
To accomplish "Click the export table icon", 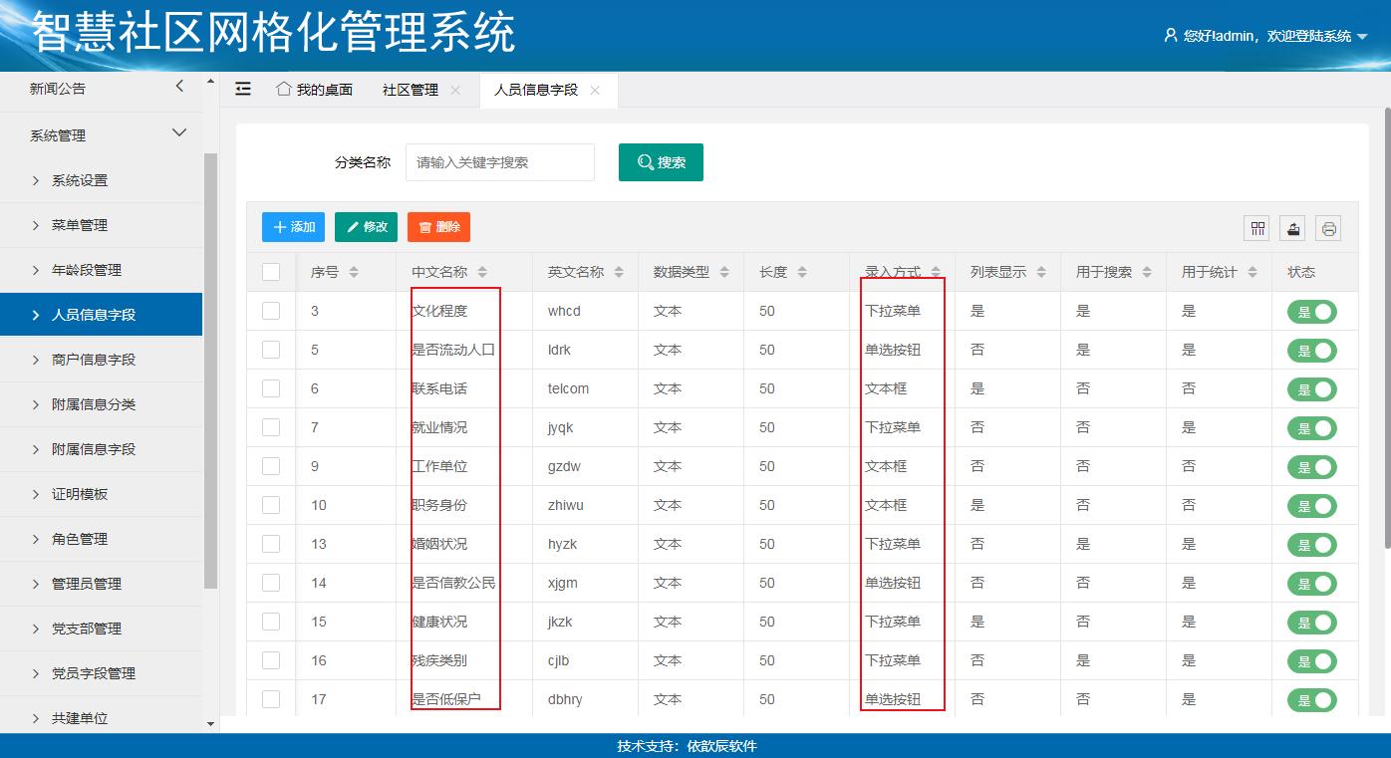I will [1292, 228].
